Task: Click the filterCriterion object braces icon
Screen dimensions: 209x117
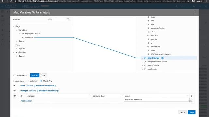Action: [x=145, y=58]
